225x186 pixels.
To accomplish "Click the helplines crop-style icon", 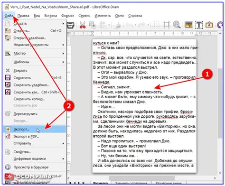I will coord(167,25).
